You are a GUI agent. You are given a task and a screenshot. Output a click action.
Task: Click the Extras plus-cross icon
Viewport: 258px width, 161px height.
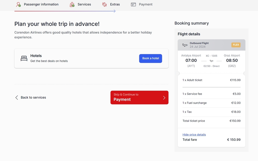pyautogui.click(x=105, y=5)
